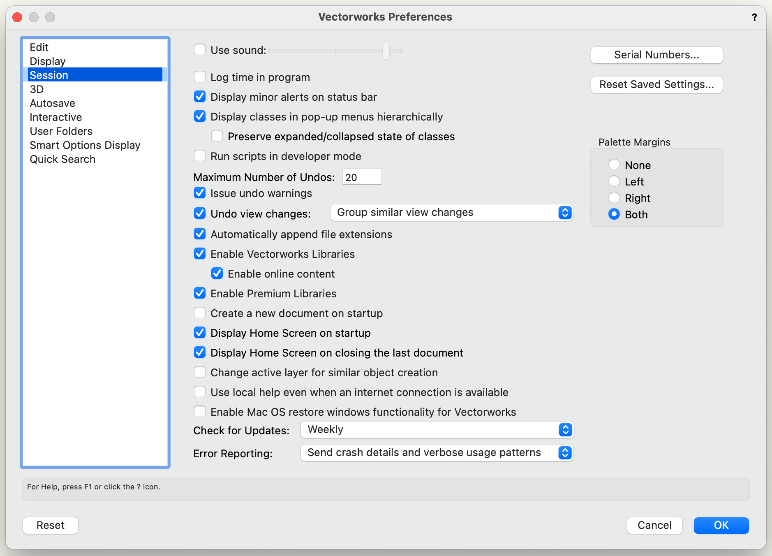The image size is (772, 556).
Task: Check Create a new document on startup
Action: click(200, 313)
